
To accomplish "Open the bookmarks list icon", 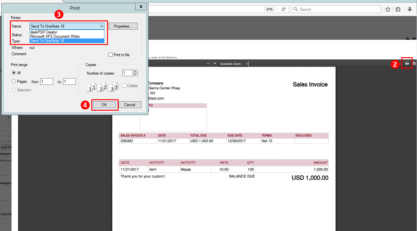I will (398, 9).
